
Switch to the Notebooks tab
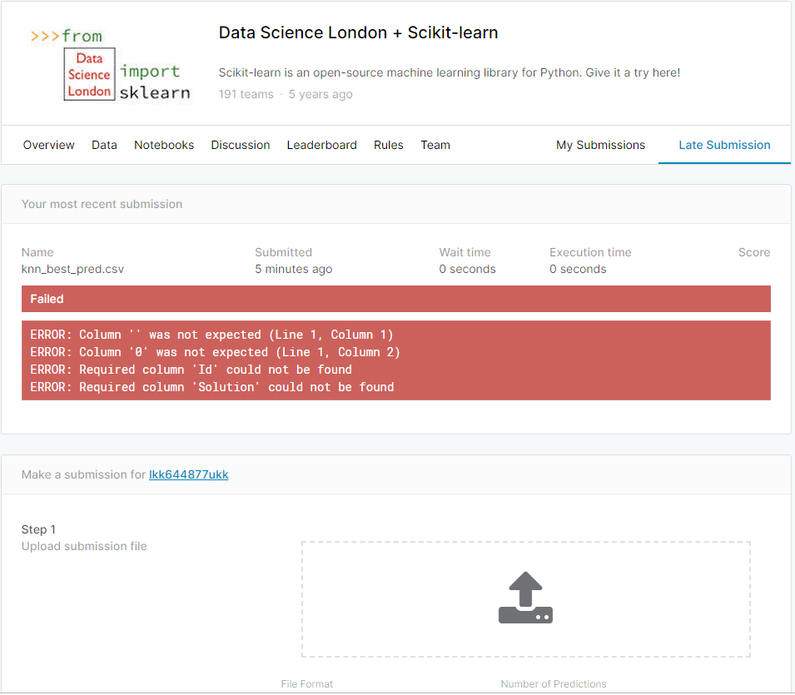[164, 145]
